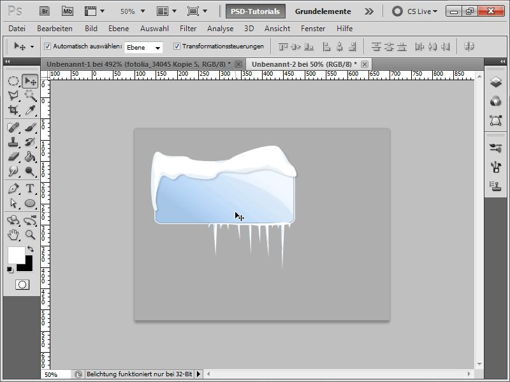Show more workspaces via double chevron
Screen dimensions: 510x382
(369, 11)
